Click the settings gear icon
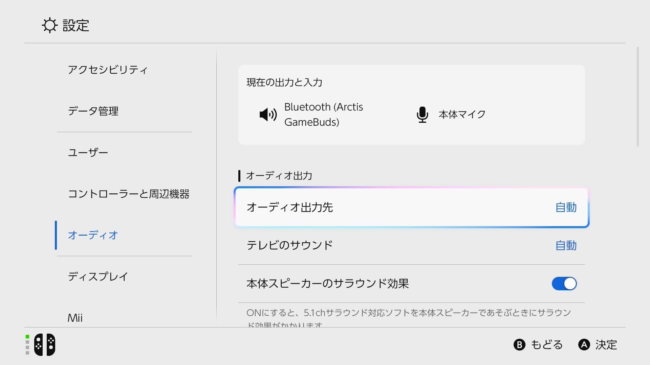Viewport: 650px width, 365px height. click(49, 25)
